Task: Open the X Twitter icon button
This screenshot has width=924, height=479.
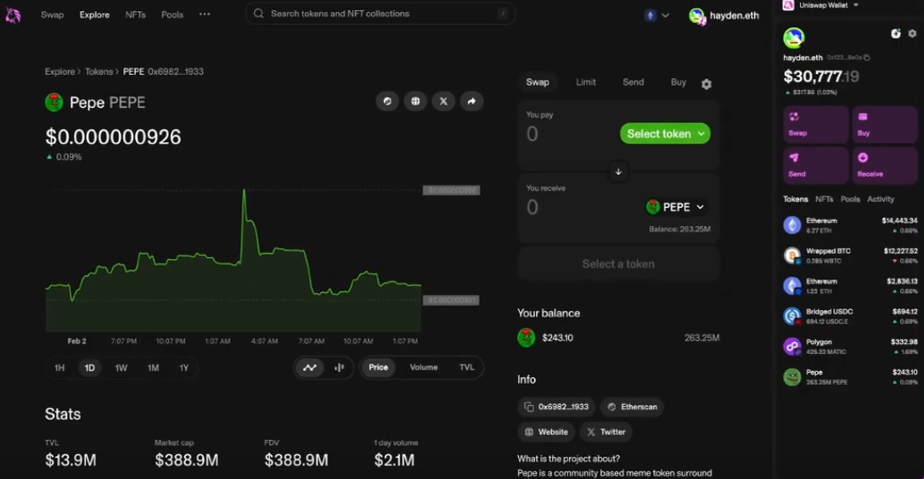Action: click(443, 101)
